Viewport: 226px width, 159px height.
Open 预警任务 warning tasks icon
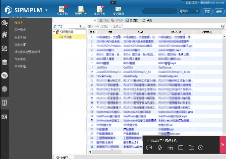81,10
